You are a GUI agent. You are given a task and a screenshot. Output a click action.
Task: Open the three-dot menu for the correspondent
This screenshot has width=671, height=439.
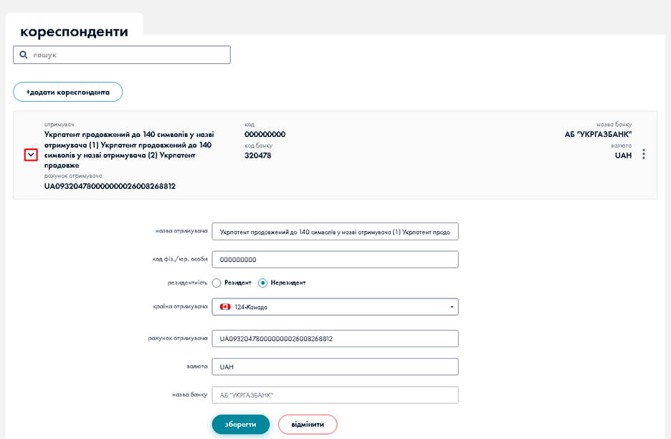click(x=644, y=154)
